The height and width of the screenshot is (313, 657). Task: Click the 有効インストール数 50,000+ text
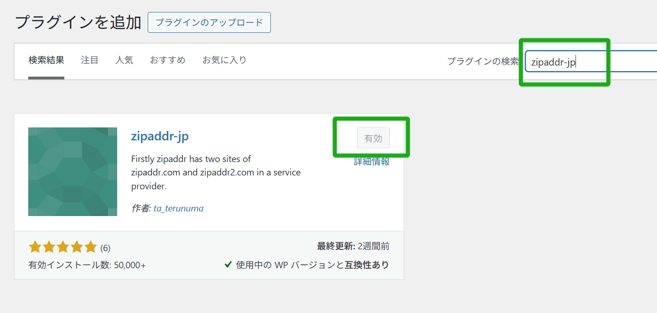tap(87, 265)
